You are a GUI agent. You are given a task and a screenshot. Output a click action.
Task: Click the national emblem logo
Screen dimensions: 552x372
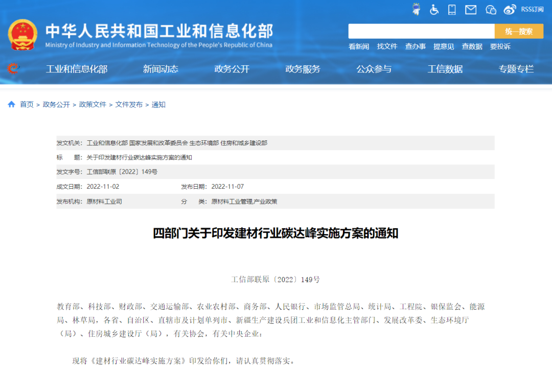pos(22,35)
